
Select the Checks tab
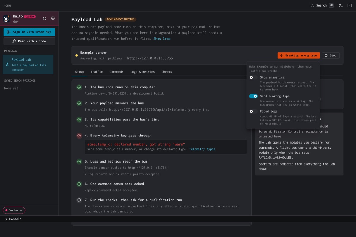(x=167, y=72)
